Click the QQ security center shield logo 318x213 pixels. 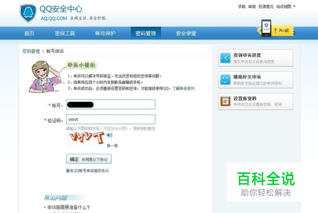pos(28,13)
